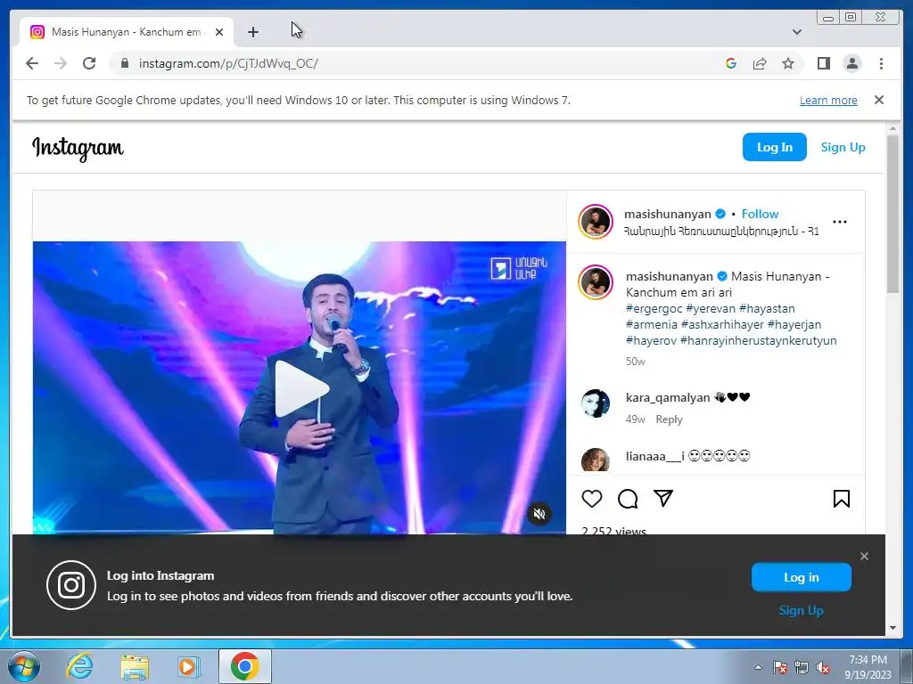Click Sign Up on the bottom banner
Viewport: 913px width, 684px height.
pyautogui.click(x=802, y=611)
